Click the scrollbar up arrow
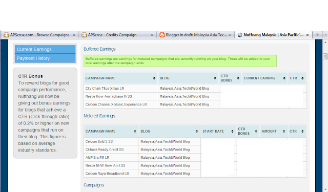Image resolution: width=328 pixels, height=192 pixels. (325, 42)
